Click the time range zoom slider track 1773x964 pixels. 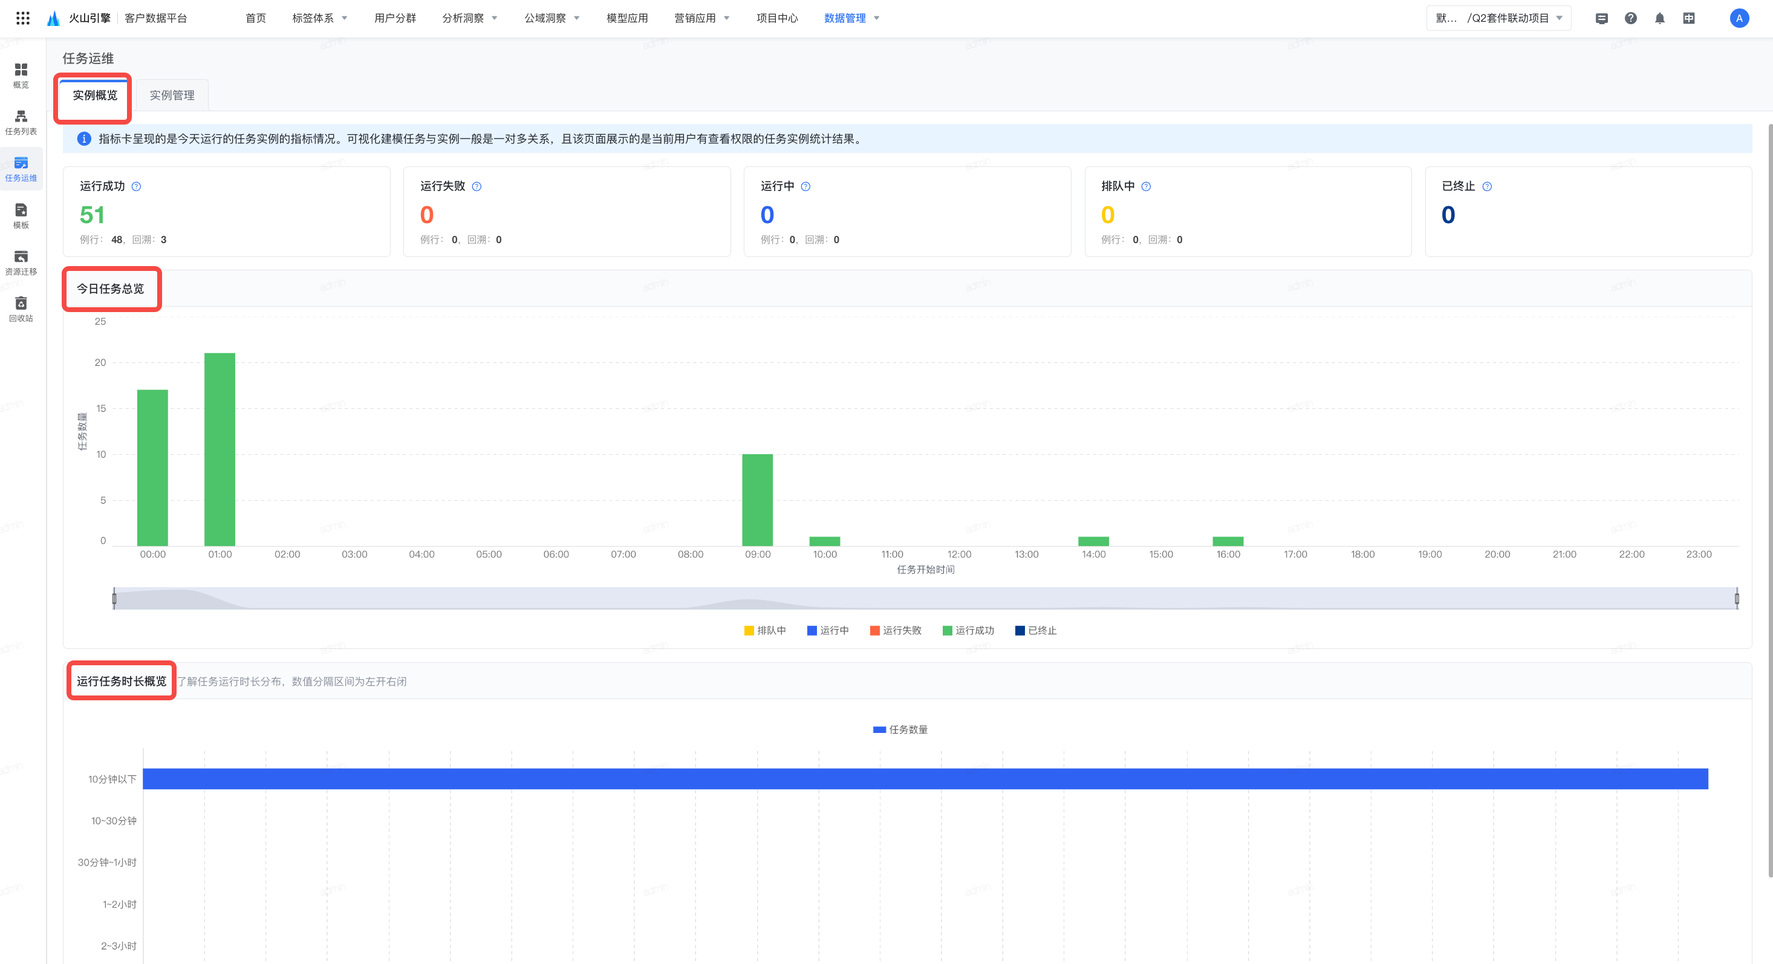925,598
